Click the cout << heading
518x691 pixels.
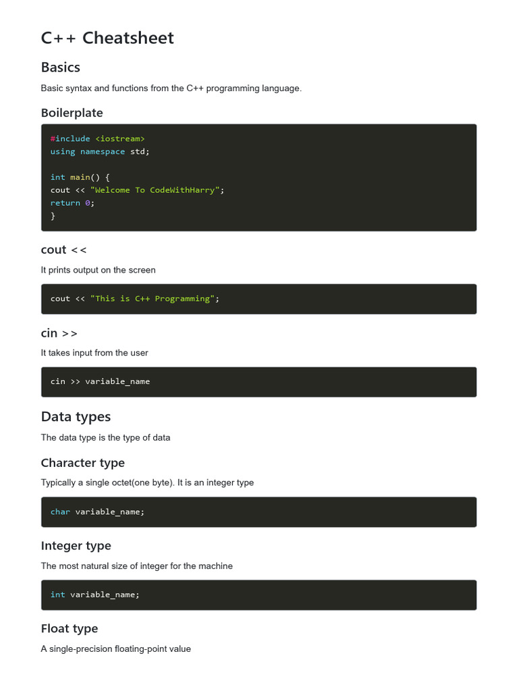coord(64,250)
